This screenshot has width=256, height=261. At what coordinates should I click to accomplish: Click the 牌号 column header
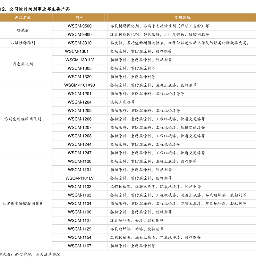pyautogui.click(x=80, y=18)
